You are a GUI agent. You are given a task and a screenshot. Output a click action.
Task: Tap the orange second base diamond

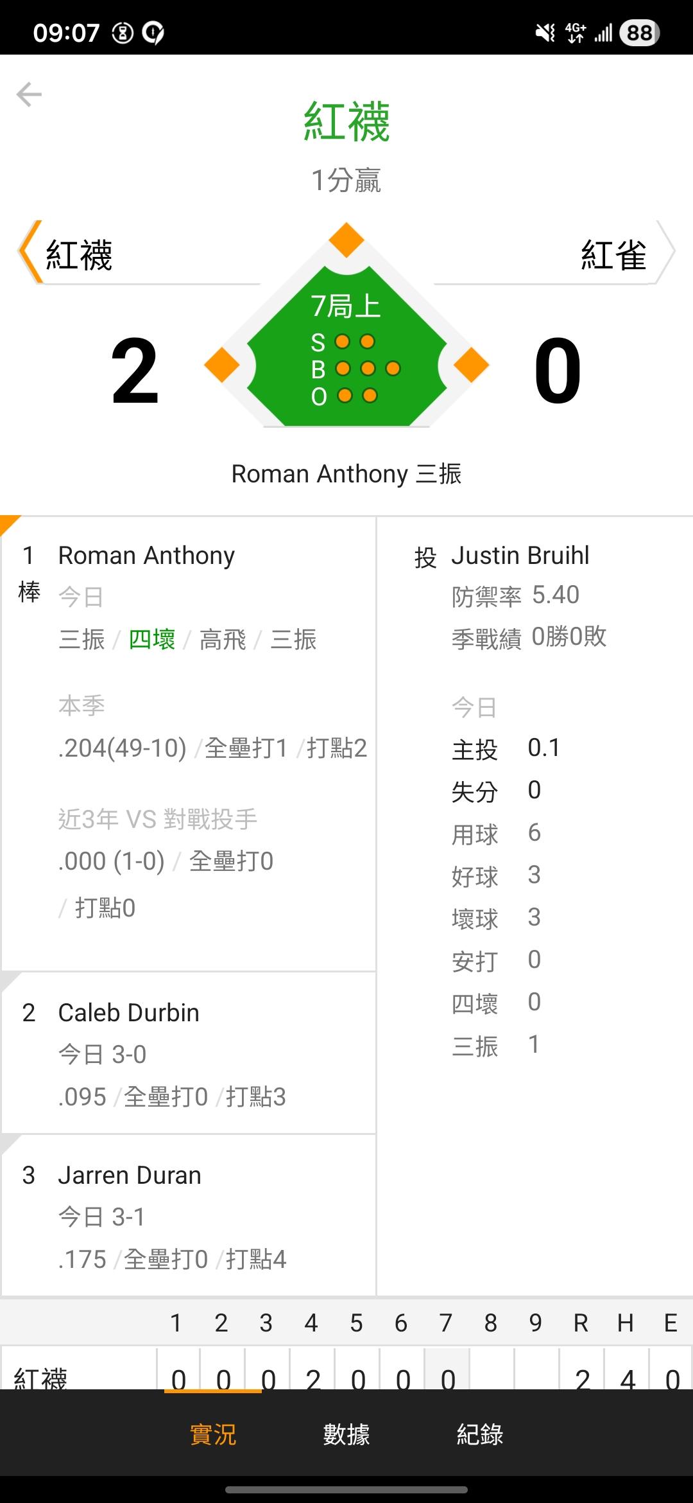point(346,240)
